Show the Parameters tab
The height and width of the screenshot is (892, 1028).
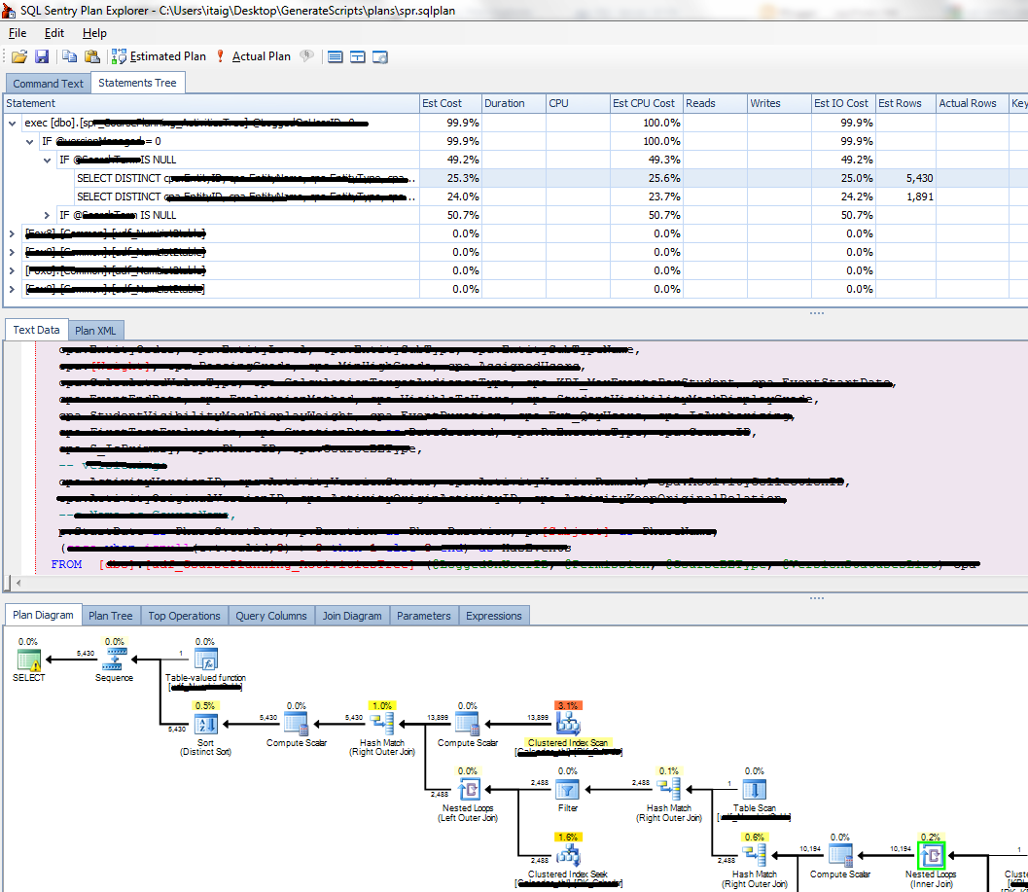[423, 616]
